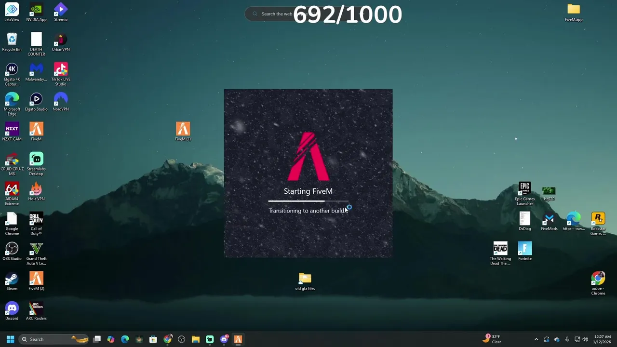Select the Steam desktop icon

(x=12, y=281)
